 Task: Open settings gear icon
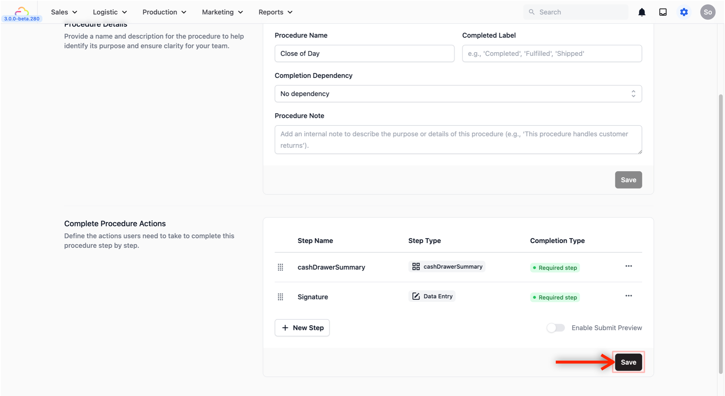(684, 12)
